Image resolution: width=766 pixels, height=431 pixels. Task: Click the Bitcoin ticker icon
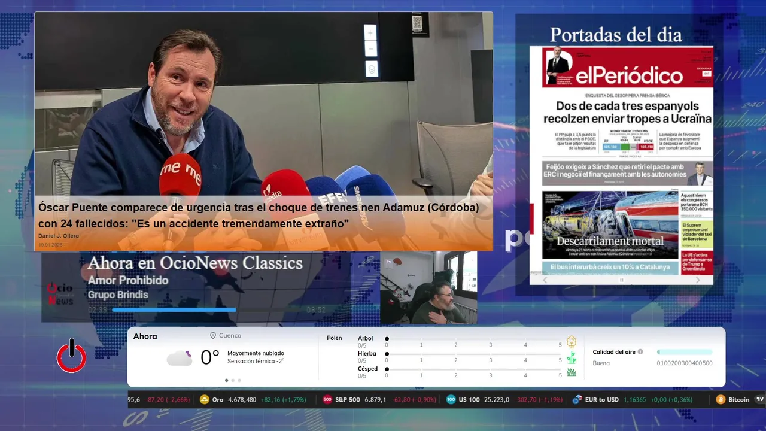click(721, 400)
